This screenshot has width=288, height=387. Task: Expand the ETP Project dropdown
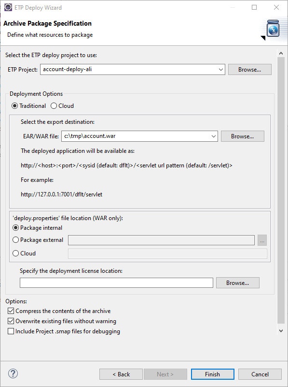pos(221,70)
